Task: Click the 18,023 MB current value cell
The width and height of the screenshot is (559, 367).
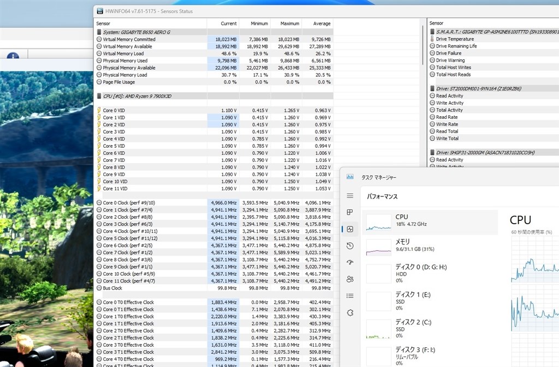Action: [x=223, y=39]
